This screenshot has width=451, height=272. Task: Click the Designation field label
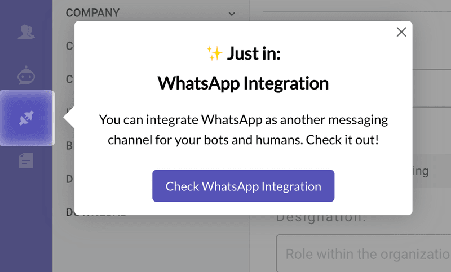click(x=320, y=217)
